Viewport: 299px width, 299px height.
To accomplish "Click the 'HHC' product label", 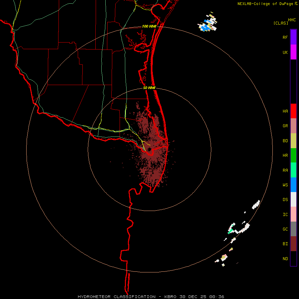I will (292, 20).
